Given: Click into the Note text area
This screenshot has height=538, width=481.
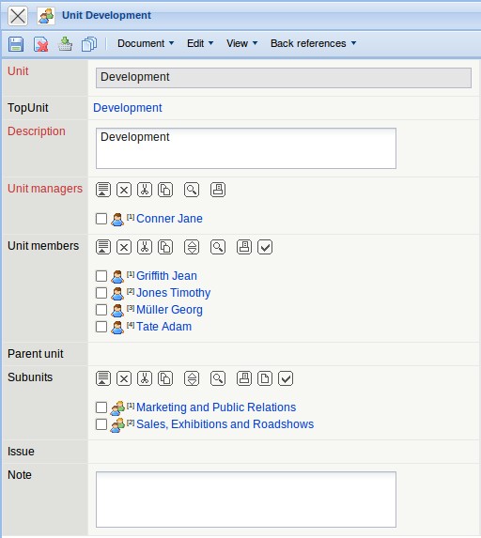Looking at the screenshot, I should coord(246,500).
